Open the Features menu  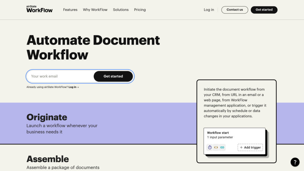(x=70, y=10)
